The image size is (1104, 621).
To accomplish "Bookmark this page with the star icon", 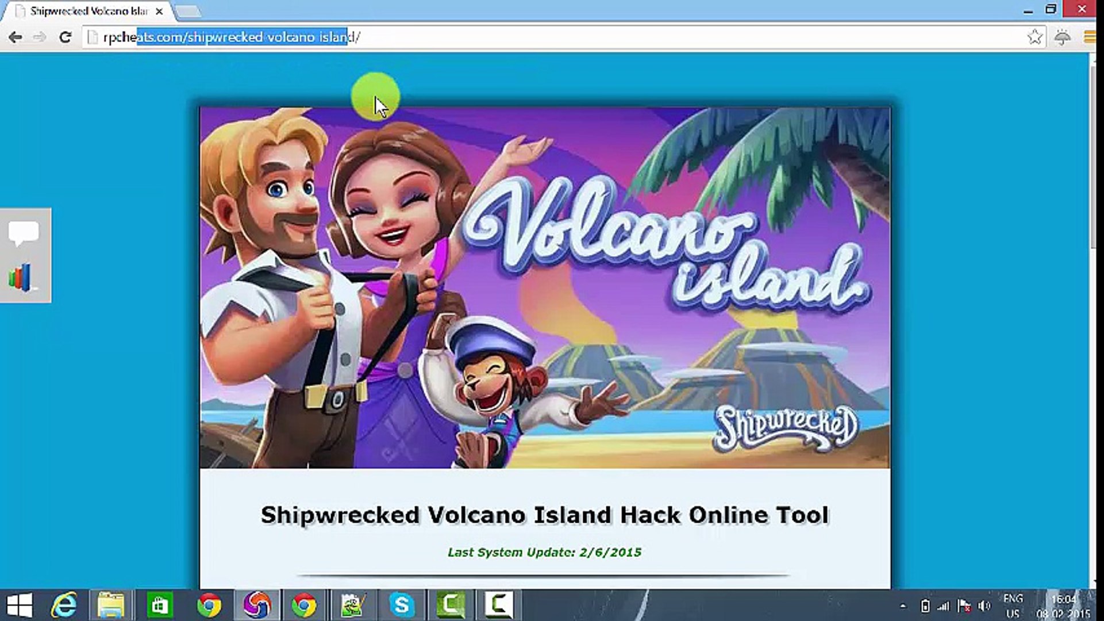I will [x=1034, y=37].
